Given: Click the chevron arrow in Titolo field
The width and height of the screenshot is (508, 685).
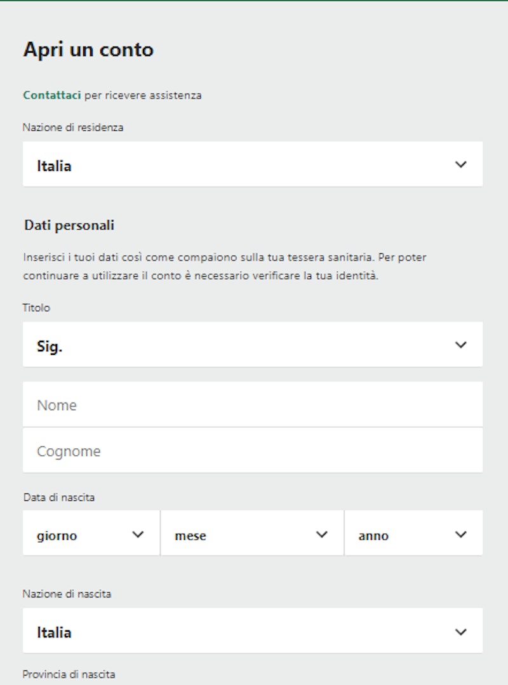Looking at the screenshot, I should pos(461,345).
